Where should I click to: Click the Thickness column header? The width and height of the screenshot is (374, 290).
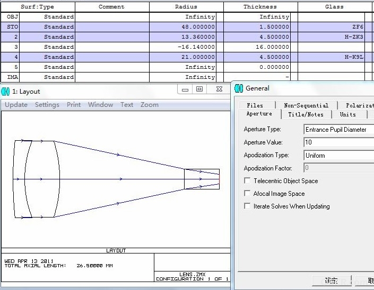tap(260, 7)
